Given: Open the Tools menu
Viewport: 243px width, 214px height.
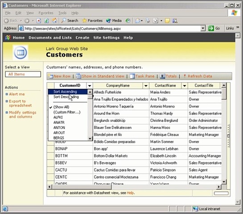Looking at the screenshot, I should [62, 13].
